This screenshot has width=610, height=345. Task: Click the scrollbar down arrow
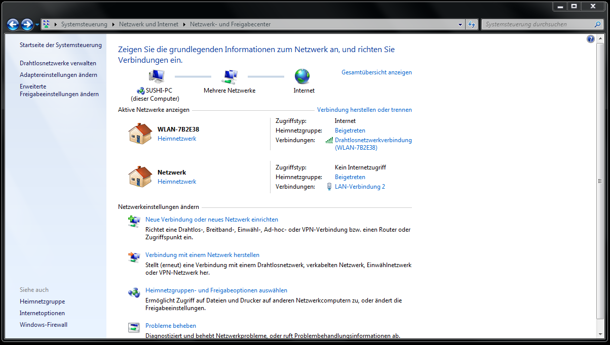pos(601,335)
